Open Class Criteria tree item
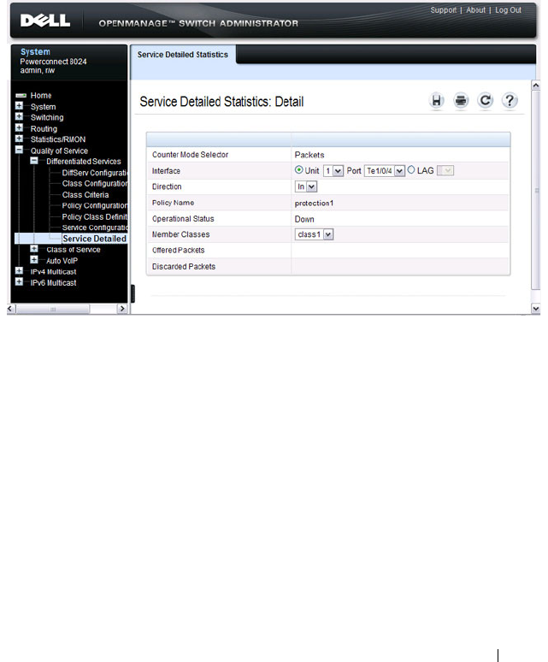Viewport: 548px width, 662px height. click(85, 195)
